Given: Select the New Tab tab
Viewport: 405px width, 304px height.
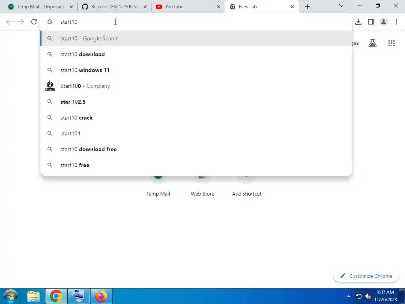Looking at the screenshot, I should pos(262,7).
